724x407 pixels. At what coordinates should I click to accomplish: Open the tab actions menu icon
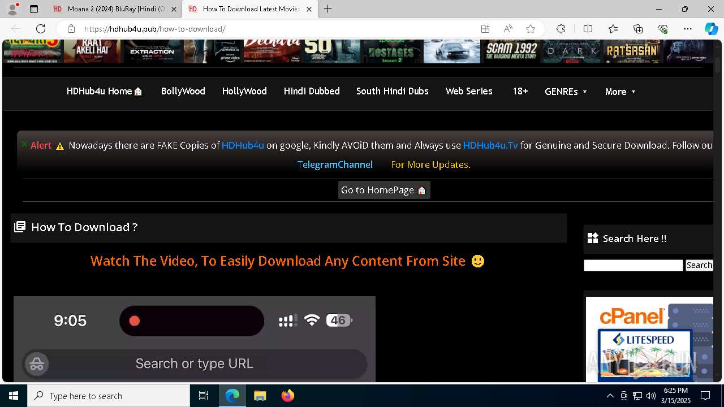click(x=34, y=9)
